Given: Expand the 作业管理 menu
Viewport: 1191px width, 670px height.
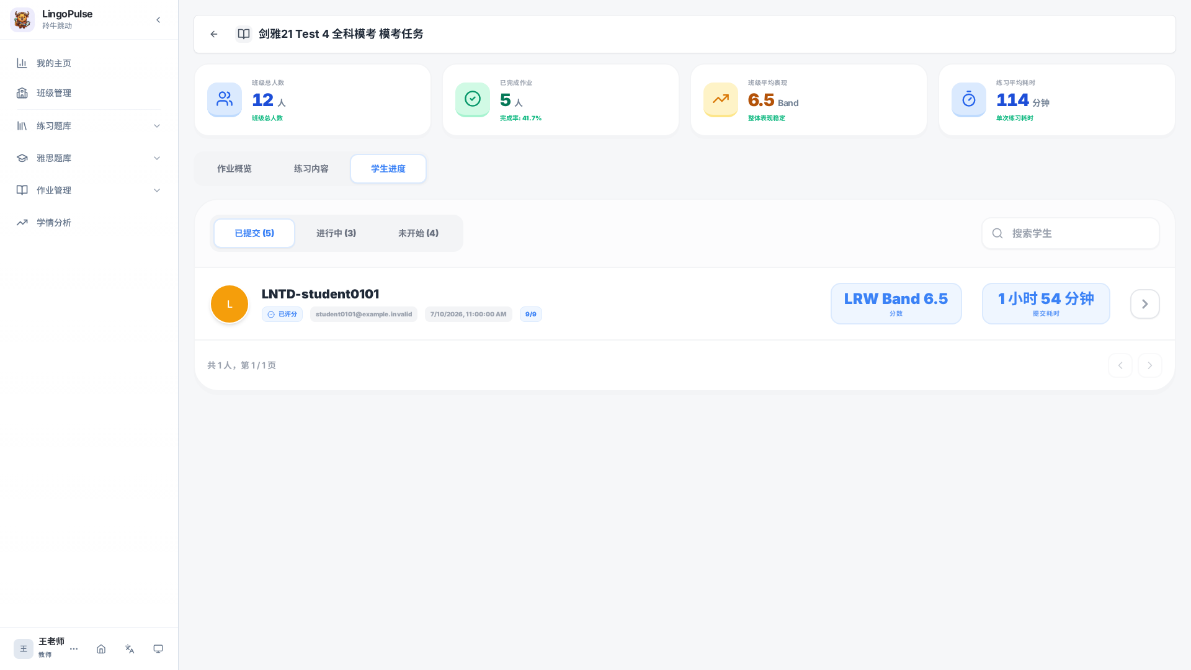Looking at the screenshot, I should (89, 190).
